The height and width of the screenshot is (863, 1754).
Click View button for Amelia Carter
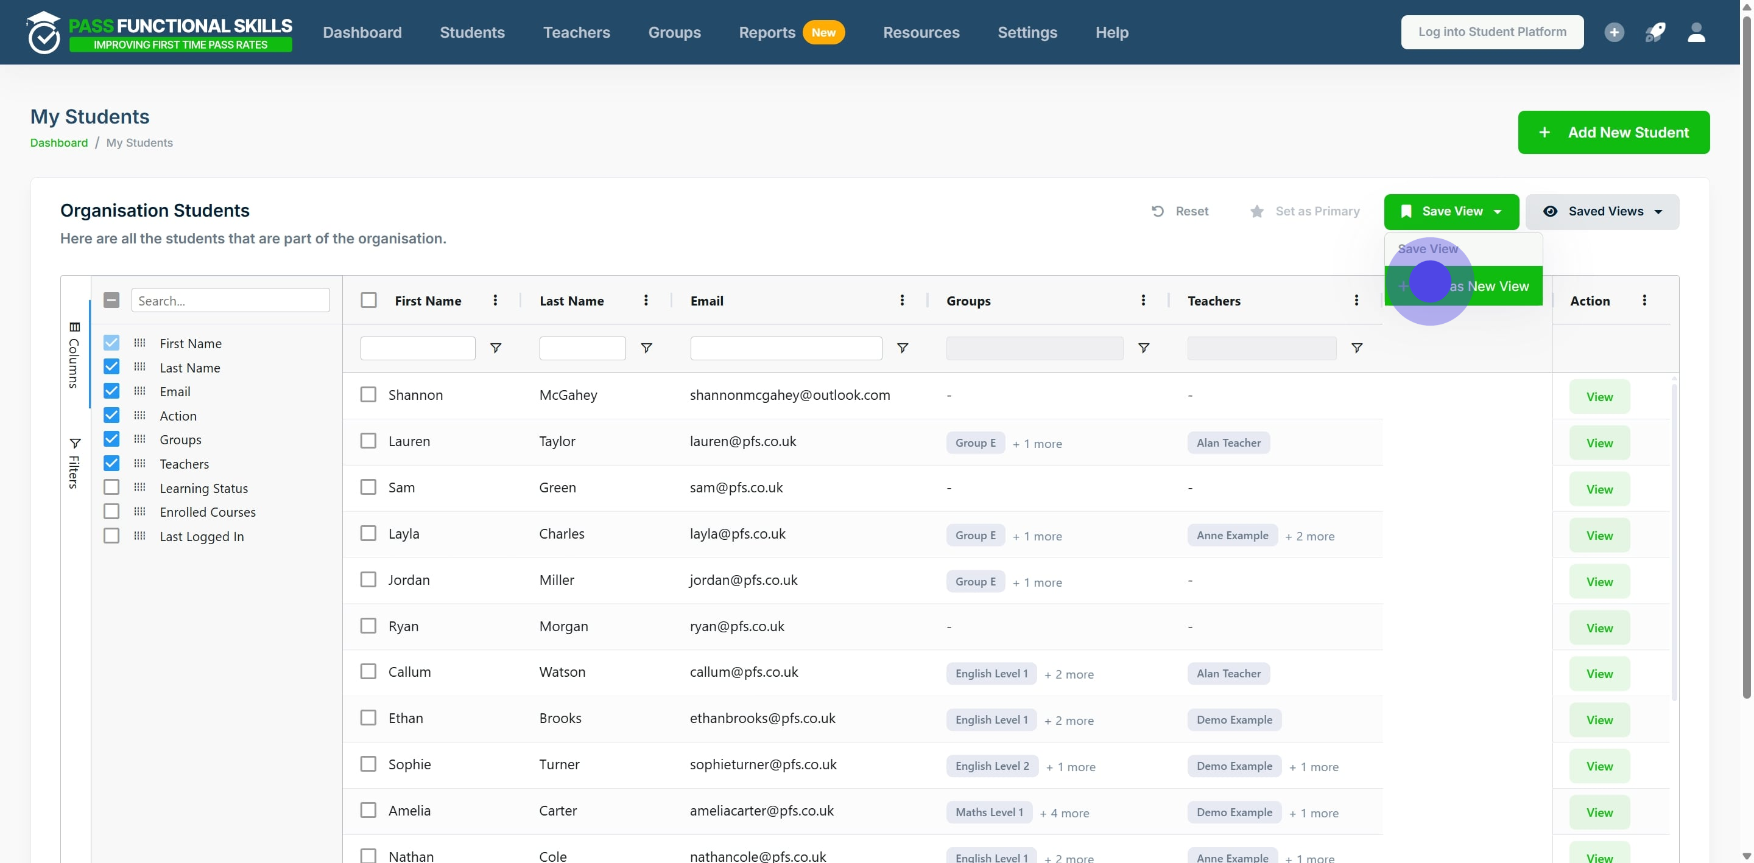coord(1599,812)
